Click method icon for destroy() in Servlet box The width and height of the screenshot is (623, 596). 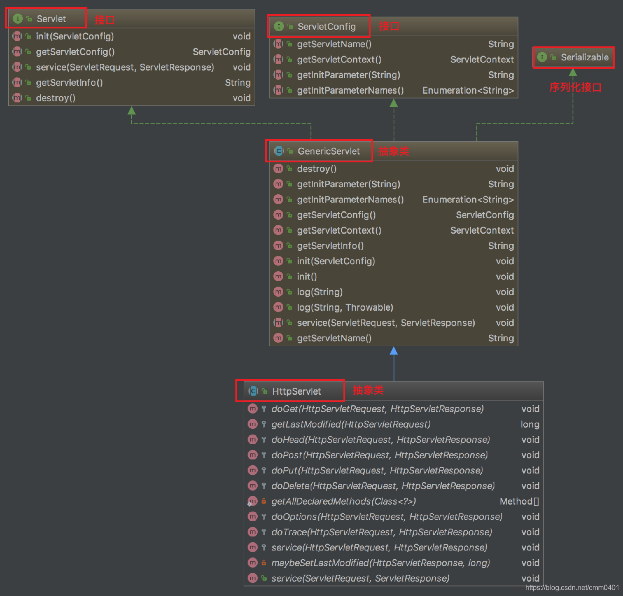[x=17, y=98]
